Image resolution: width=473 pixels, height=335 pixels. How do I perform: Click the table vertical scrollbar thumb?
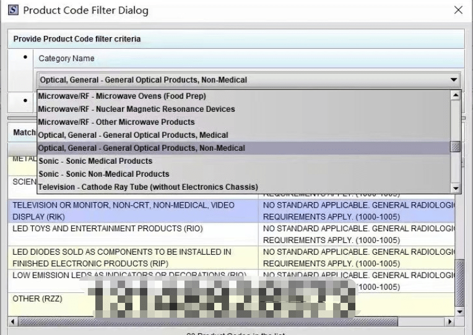pos(460,283)
